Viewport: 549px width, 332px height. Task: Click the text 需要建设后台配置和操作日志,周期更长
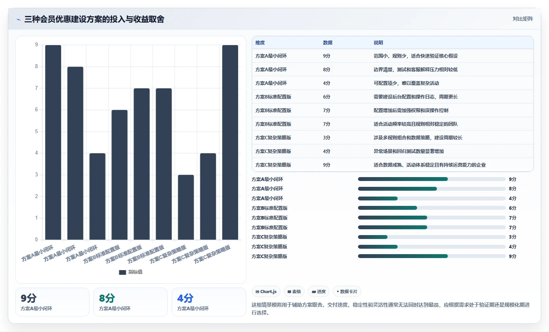[x=416, y=97]
